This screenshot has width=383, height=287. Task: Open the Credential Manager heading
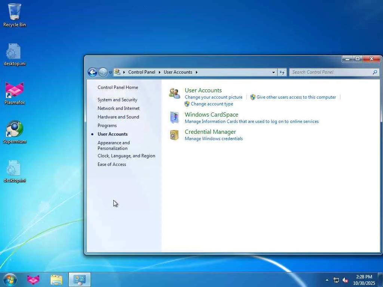click(210, 132)
